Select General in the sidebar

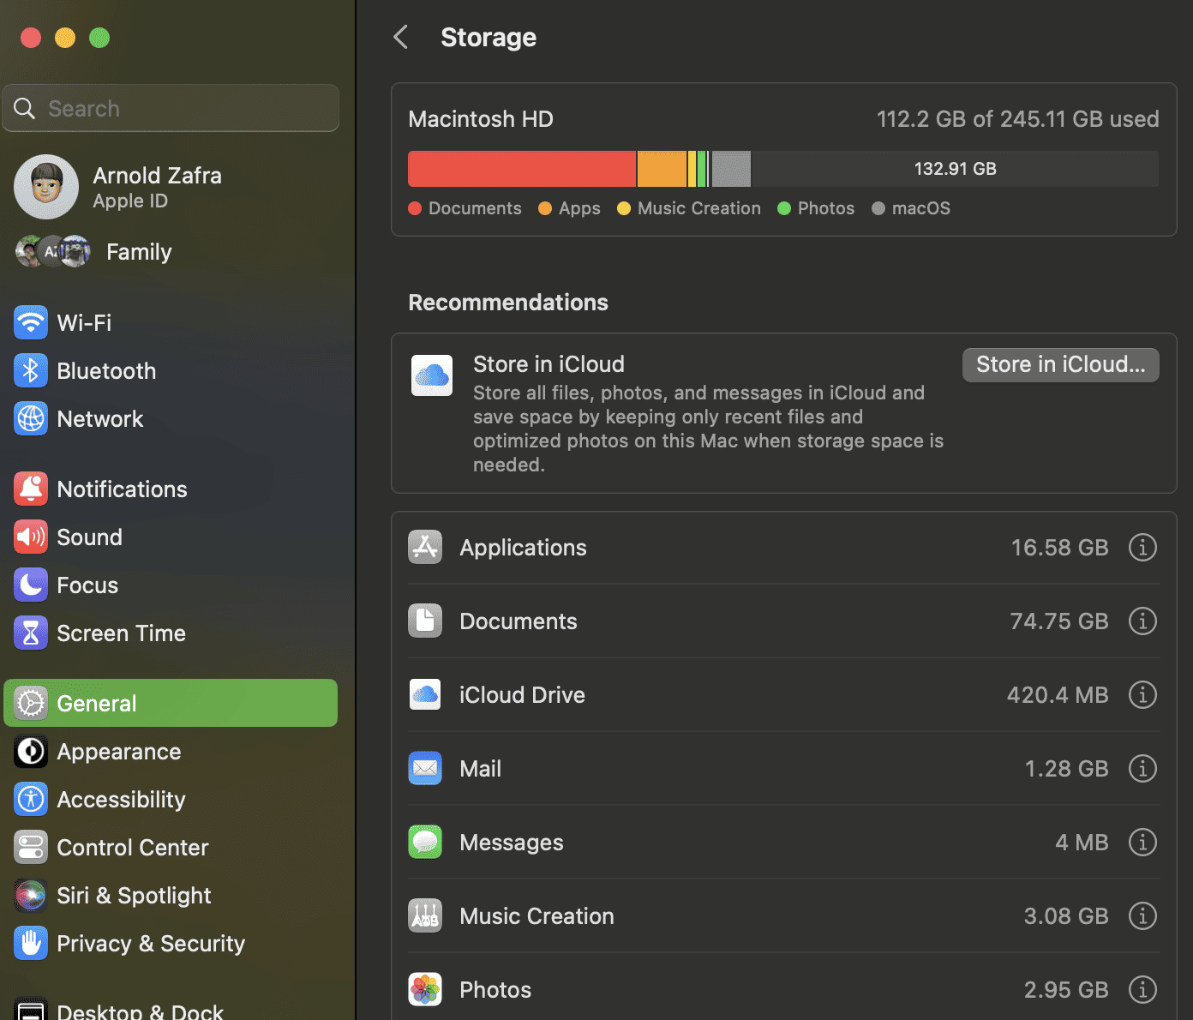click(x=96, y=703)
